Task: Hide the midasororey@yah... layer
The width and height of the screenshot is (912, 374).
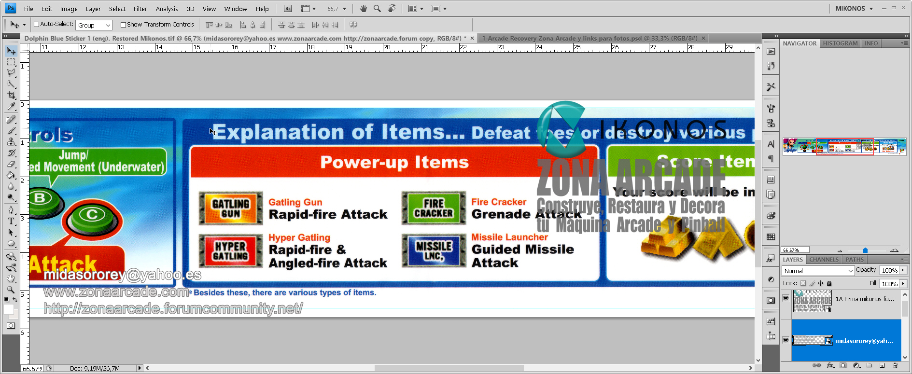Action: click(x=786, y=340)
